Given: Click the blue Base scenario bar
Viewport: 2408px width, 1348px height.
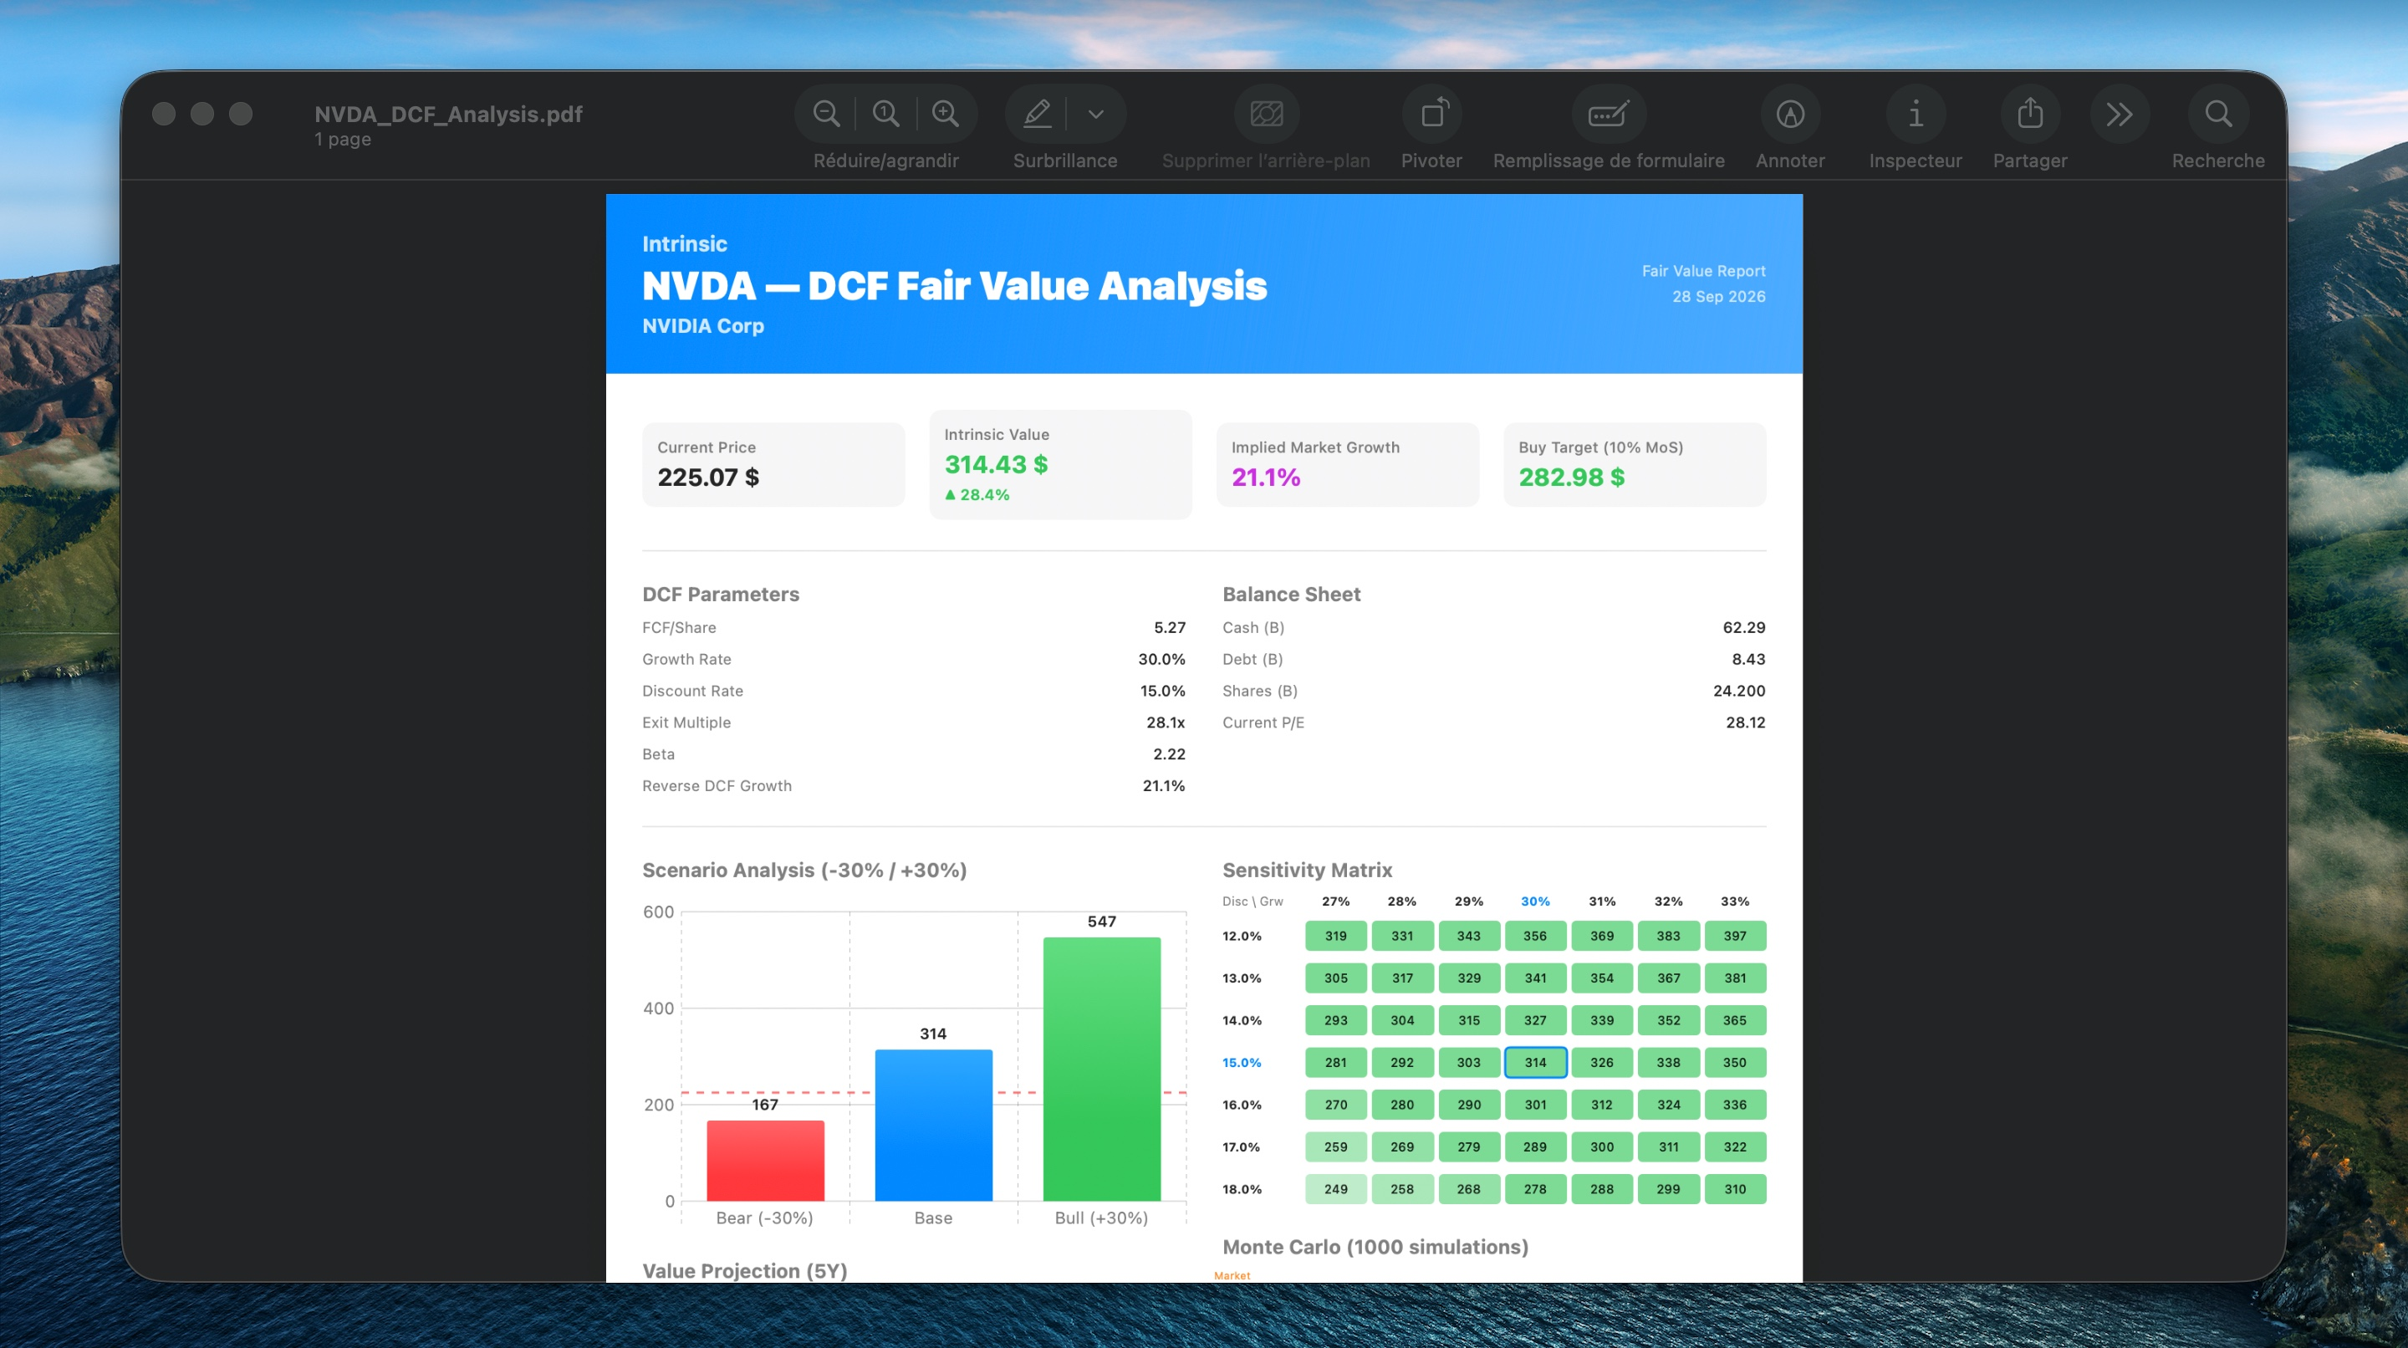Looking at the screenshot, I should [933, 1125].
